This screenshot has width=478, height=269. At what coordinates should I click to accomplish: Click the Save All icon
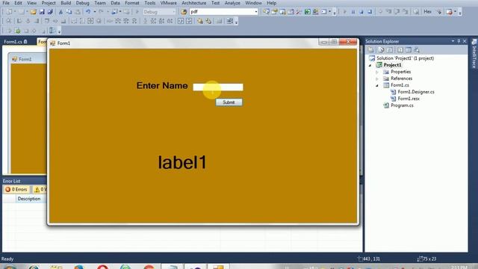pyautogui.click(x=50, y=12)
